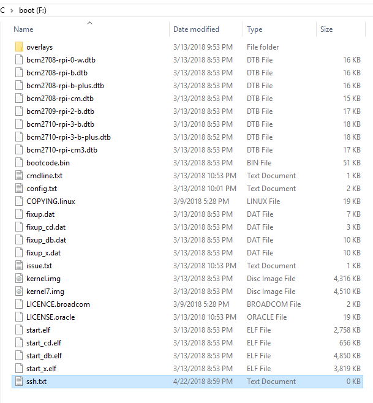Select the file name issue.txt
Screen dimensions: 373x403
(39, 265)
